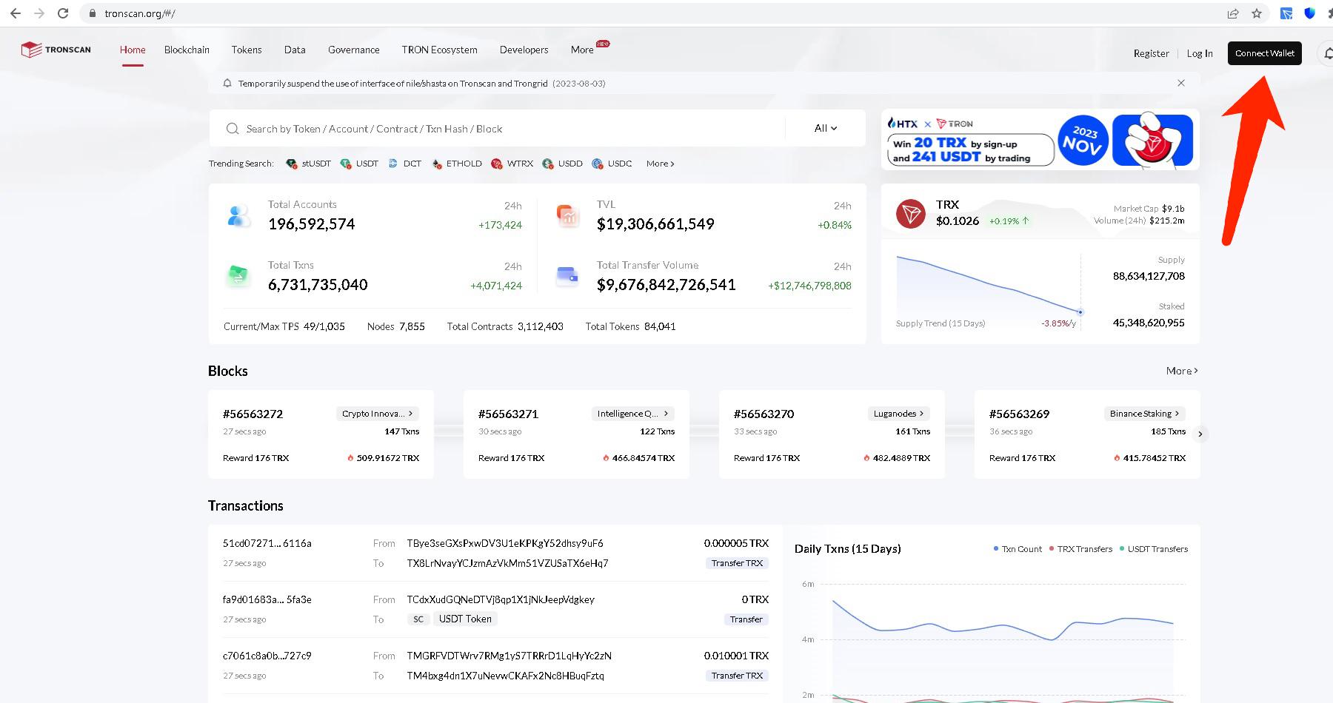Click the Total Tokens 84,041 value
Image resolution: width=1333 pixels, height=703 pixels.
pyautogui.click(x=660, y=326)
